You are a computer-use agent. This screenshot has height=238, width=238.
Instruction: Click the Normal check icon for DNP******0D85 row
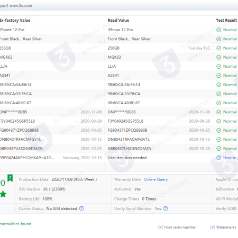(218, 112)
